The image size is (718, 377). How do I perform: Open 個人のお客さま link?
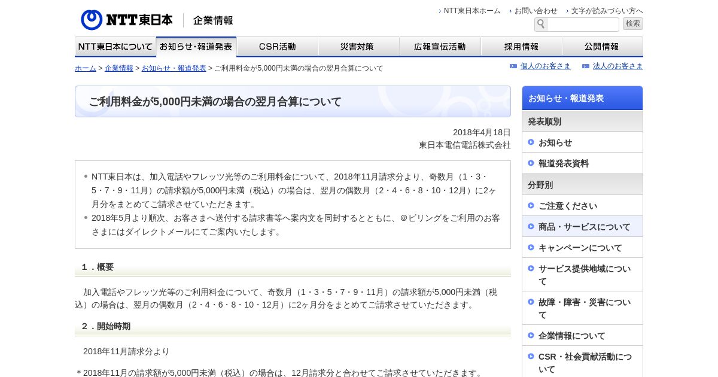(546, 66)
